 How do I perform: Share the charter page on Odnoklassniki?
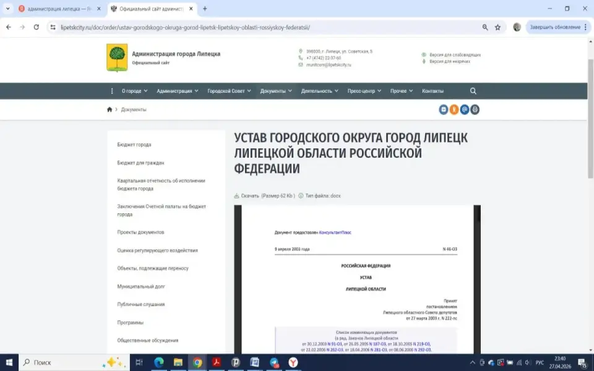454,109
